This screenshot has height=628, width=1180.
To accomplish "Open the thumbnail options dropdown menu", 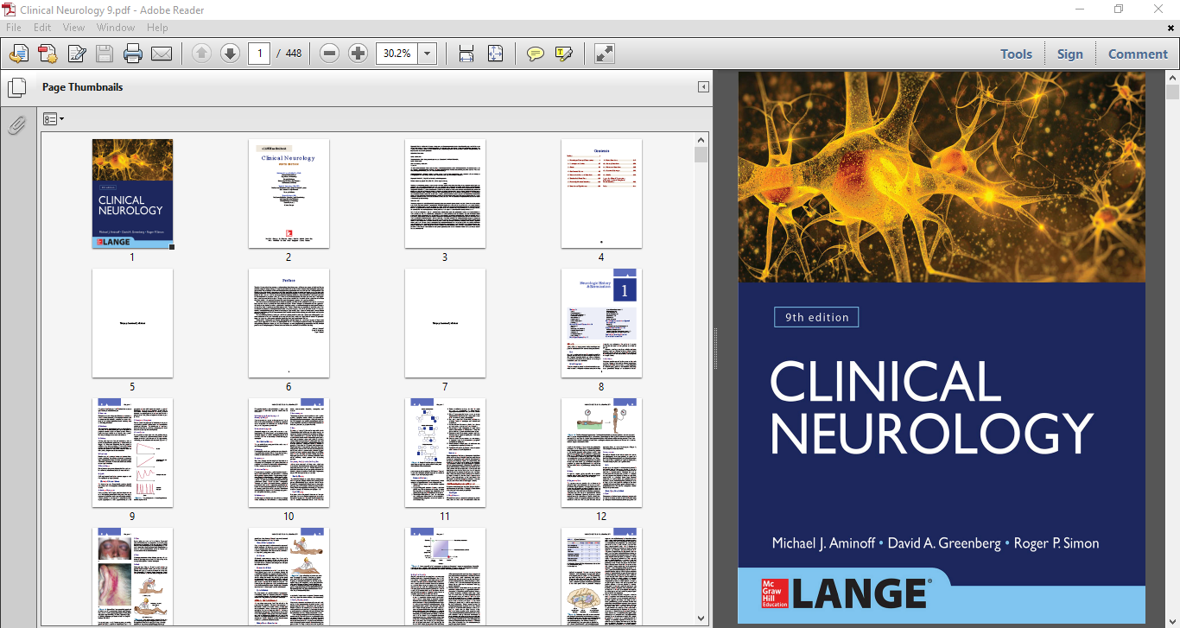I will [x=54, y=119].
